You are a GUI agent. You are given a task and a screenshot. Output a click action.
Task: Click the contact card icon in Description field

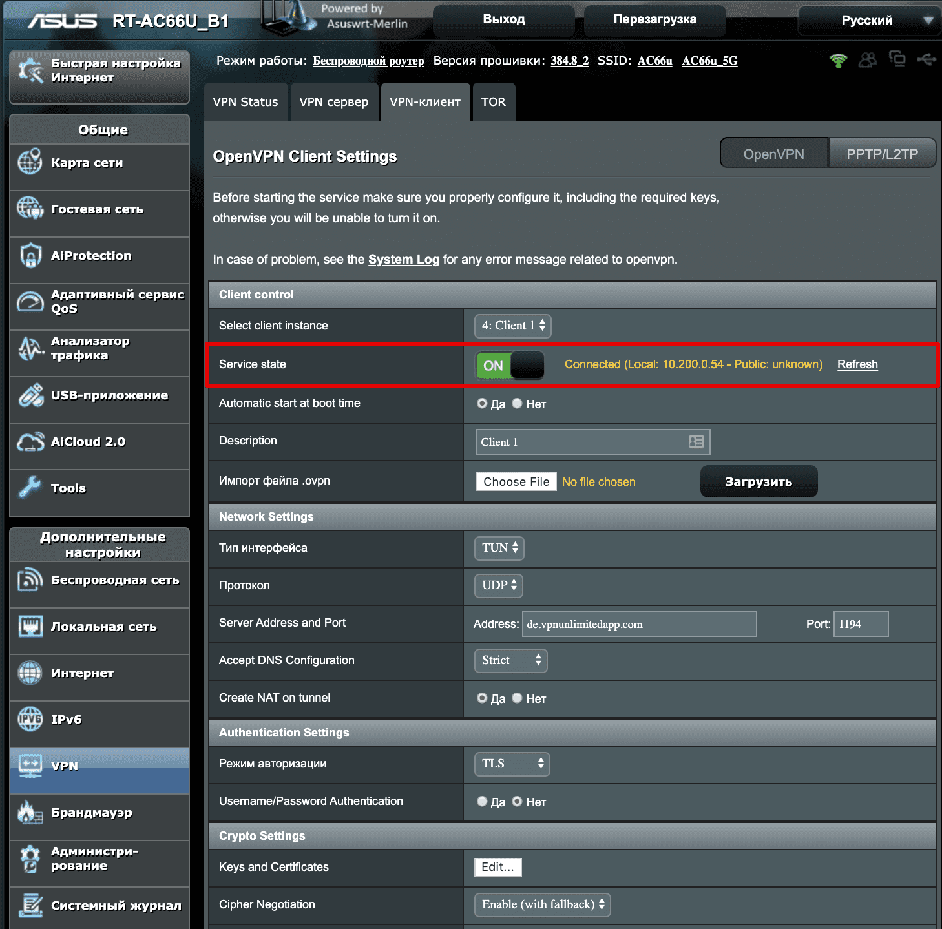click(x=696, y=442)
